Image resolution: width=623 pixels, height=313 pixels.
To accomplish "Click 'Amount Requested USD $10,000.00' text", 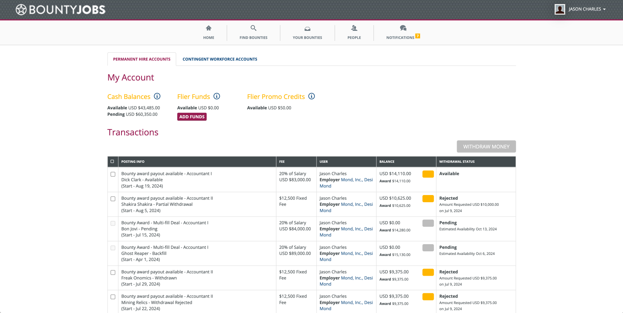I will [469, 205].
